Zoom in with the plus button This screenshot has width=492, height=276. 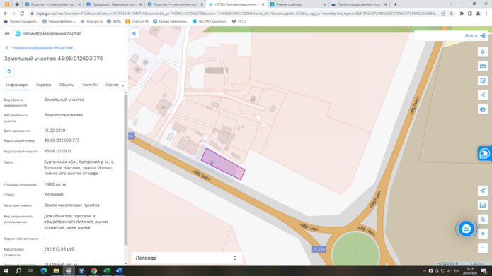point(483,234)
